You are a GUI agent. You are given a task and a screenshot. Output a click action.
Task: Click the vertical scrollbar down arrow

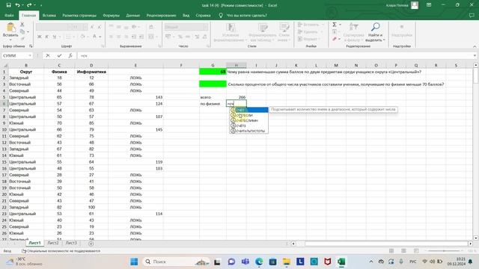pos(476,238)
